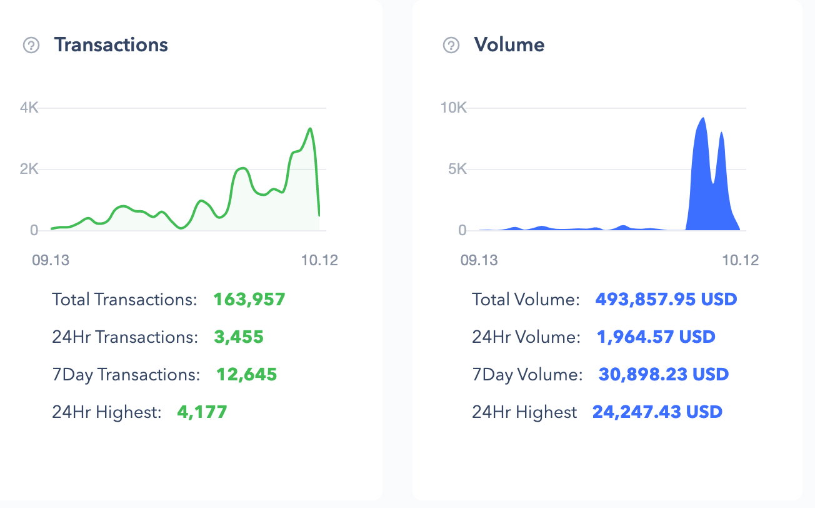Viewport: 815px width, 508px height.
Task: Click the 09.13 date under Transactions chart
Action: [x=51, y=260]
